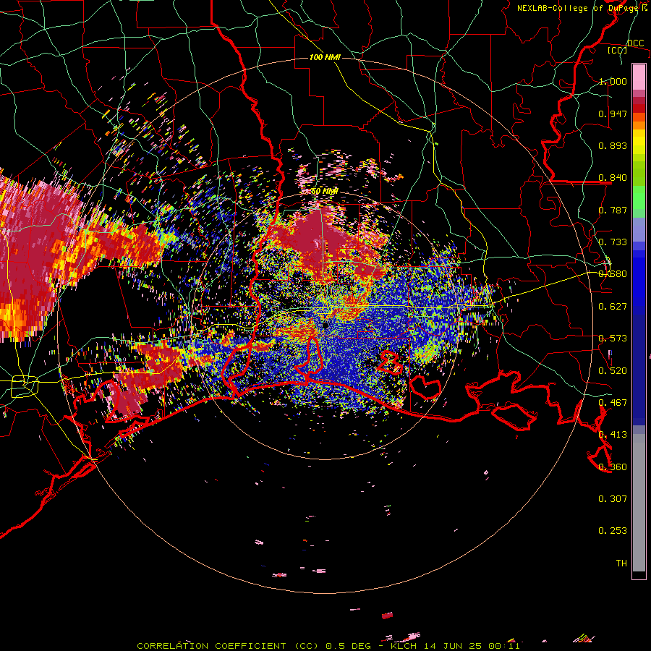Select the 0.787 color scale value
This screenshot has height=651, width=651.
(613, 210)
